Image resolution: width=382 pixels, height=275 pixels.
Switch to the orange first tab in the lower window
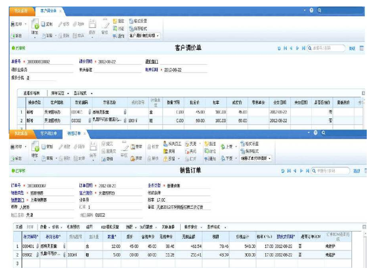point(21,133)
